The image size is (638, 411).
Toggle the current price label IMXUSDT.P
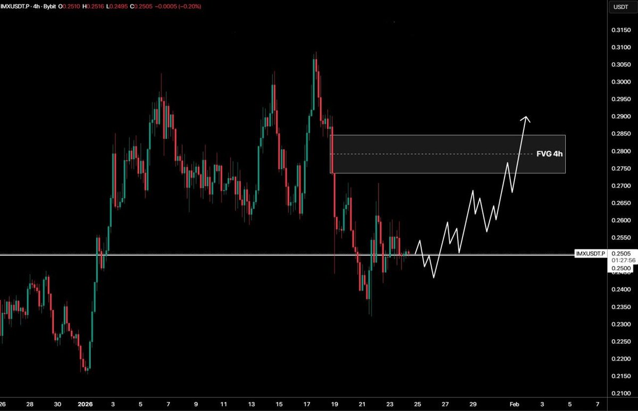[x=590, y=254]
